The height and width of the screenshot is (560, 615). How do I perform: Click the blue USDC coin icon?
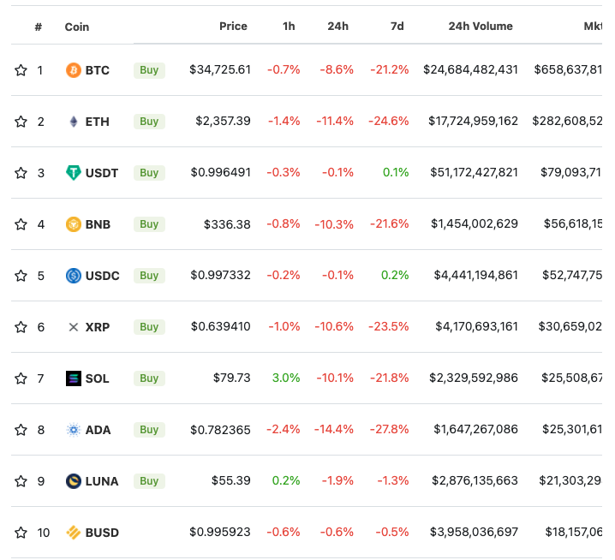tap(74, 276)
